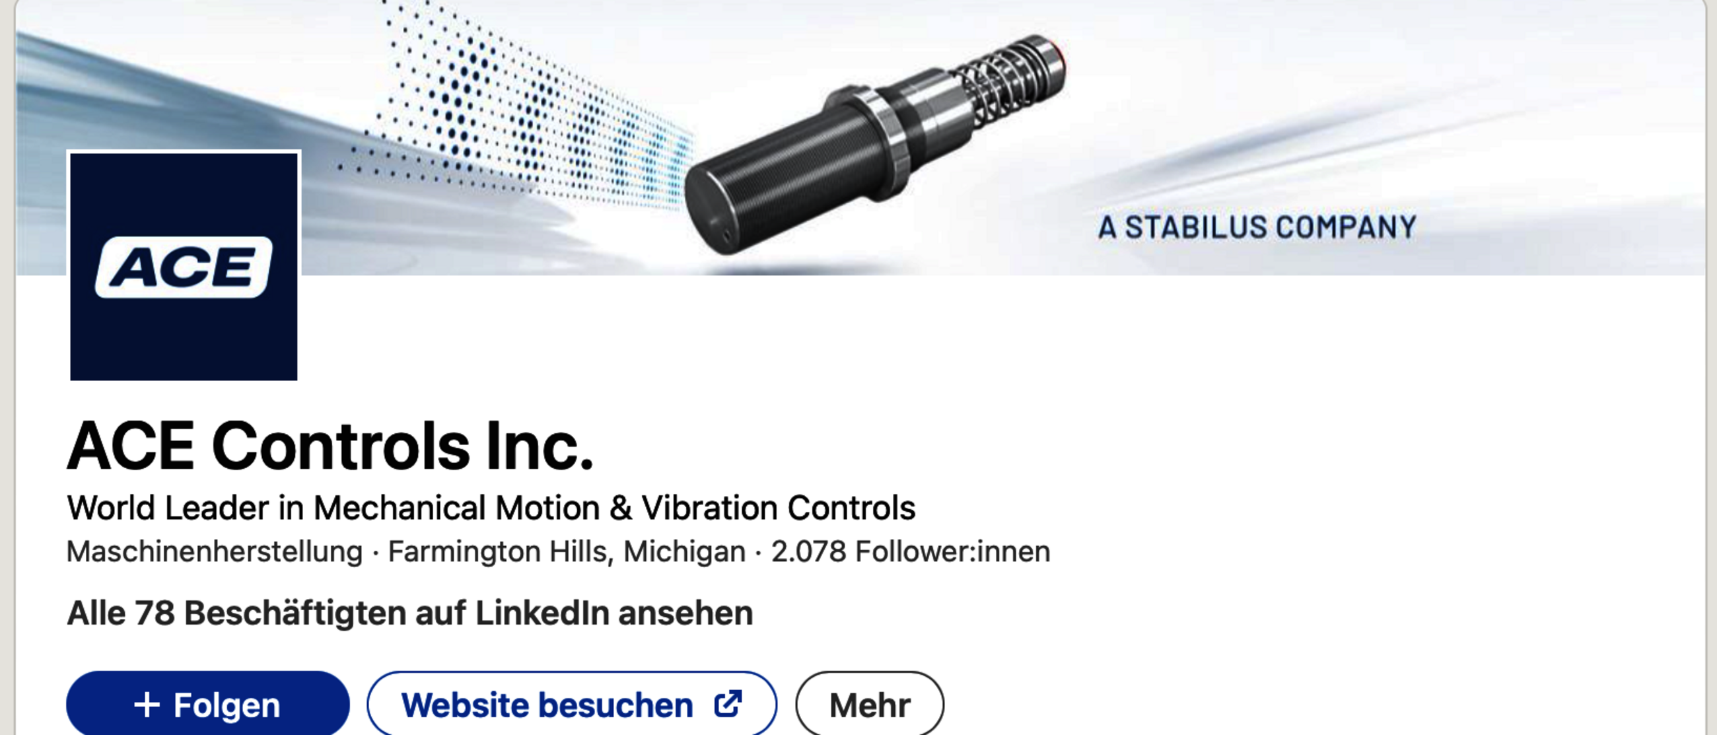
Task: Click Farmington Hills, Michigan location
Action: click(567, 552)
